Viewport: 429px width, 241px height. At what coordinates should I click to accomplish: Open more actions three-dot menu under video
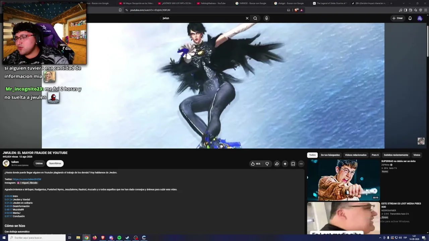pos(301,164)
